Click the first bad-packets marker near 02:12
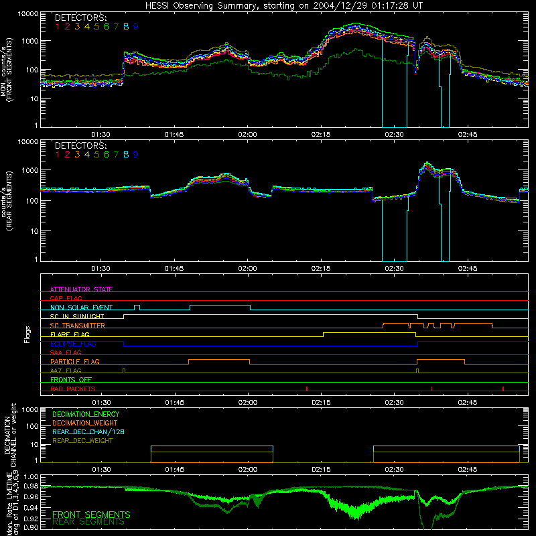 tap(307, 389)
